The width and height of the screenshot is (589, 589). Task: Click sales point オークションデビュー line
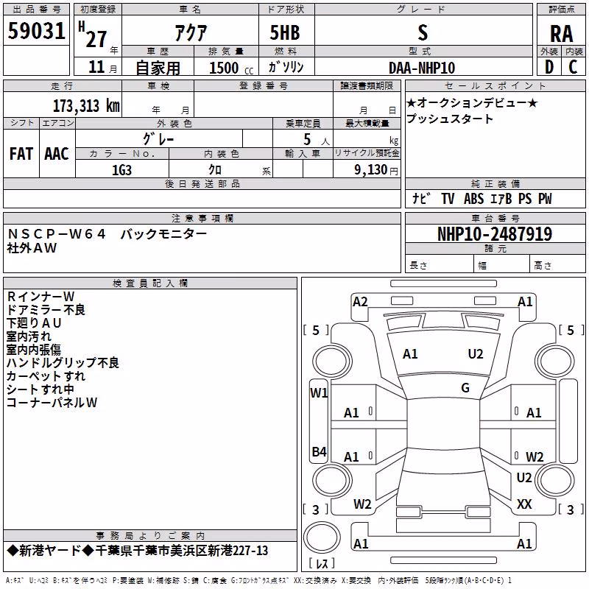[x=473, y=102]
